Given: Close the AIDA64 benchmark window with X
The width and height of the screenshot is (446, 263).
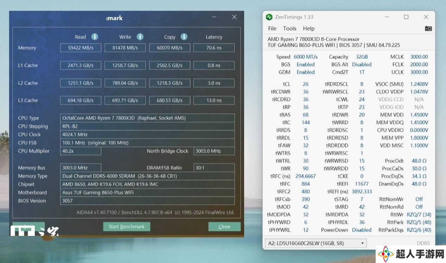Looking at the screenshot, I should pyautogui.click(x=234, y=17).
